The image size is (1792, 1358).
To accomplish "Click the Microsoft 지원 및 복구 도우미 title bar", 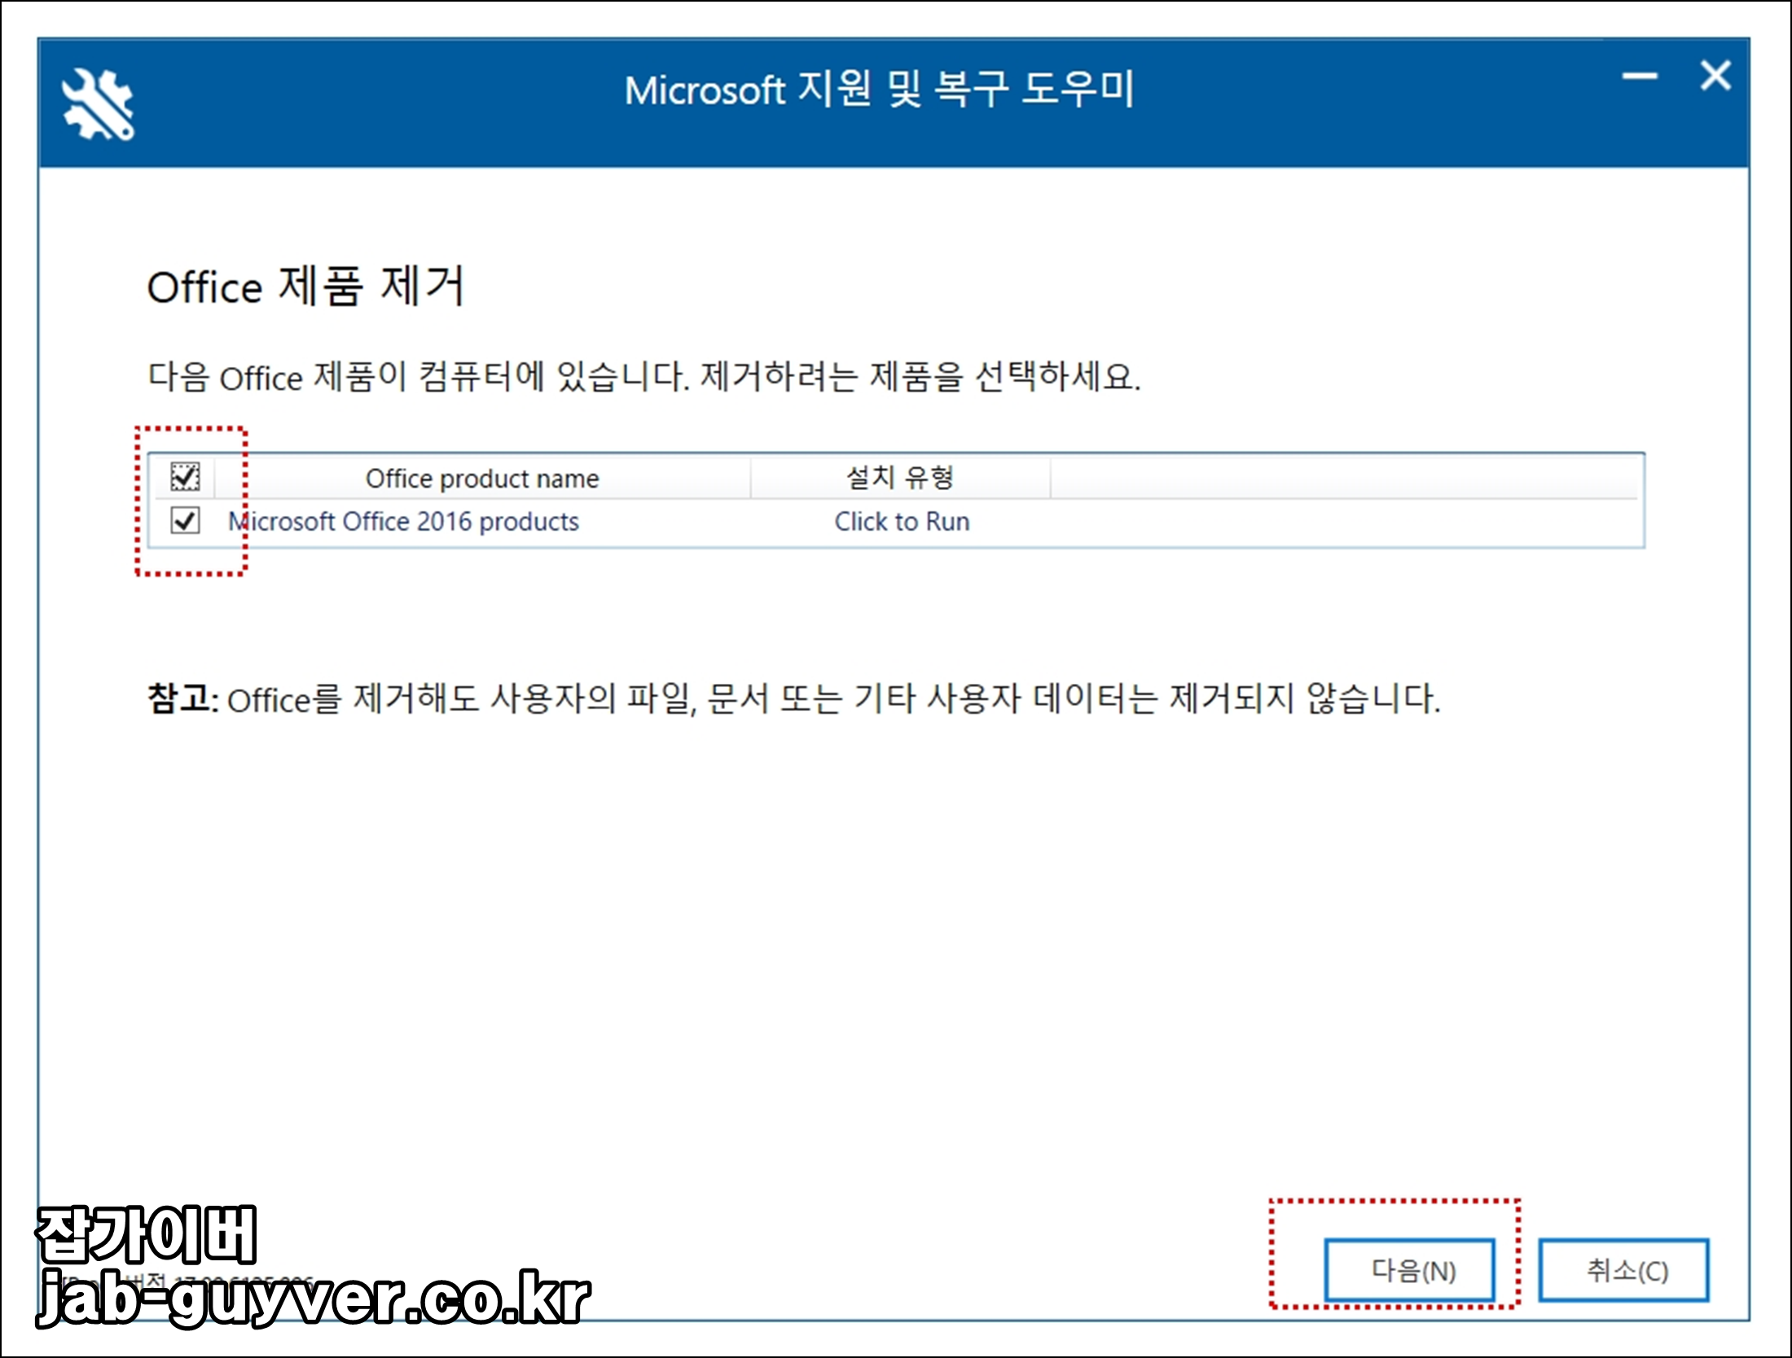I will pos(882,91).
